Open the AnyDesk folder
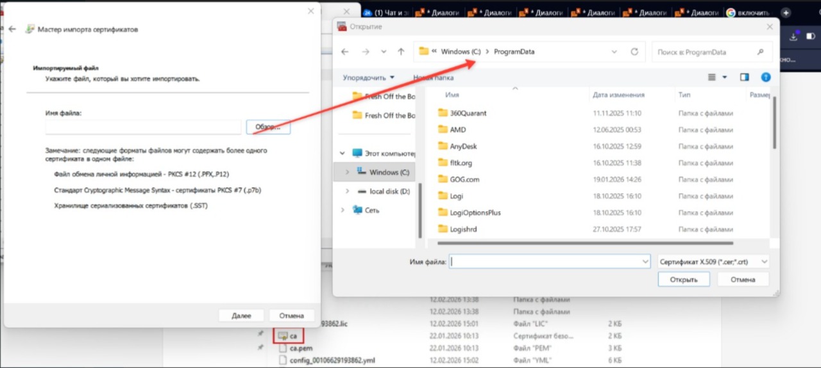 [x=463, y=146]
